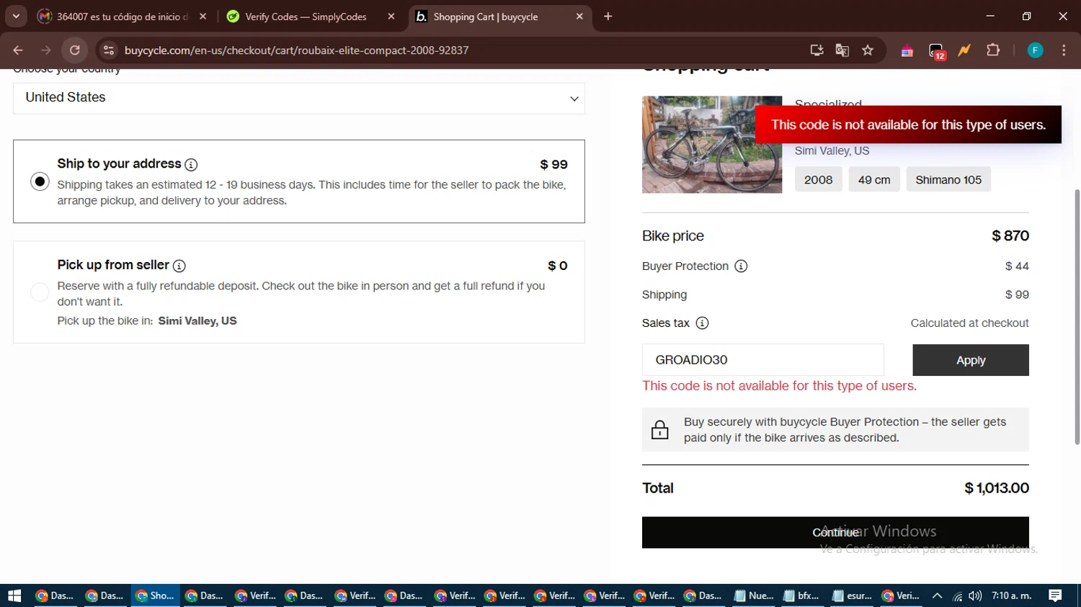Open the Chrome three-dot menu

(x=1064, y=50)
